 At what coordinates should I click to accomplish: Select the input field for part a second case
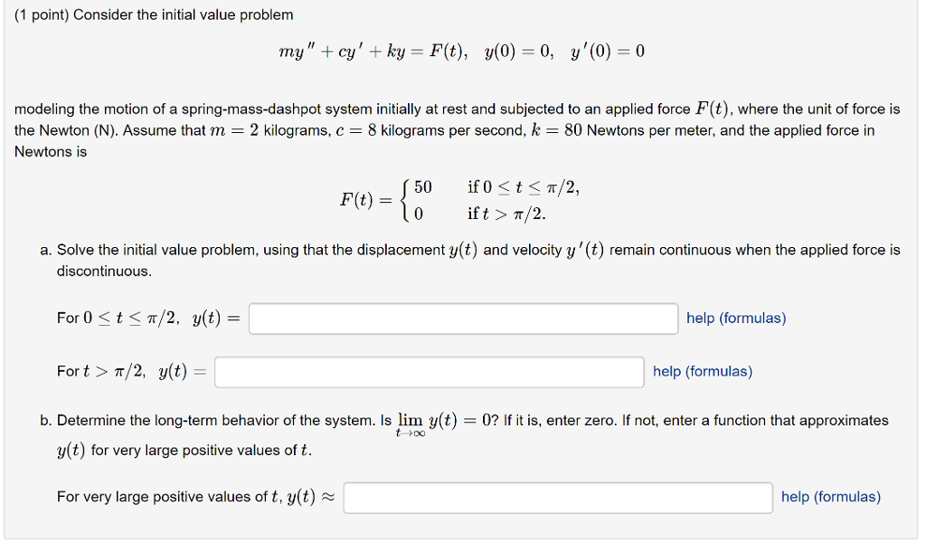click(430, 372)
